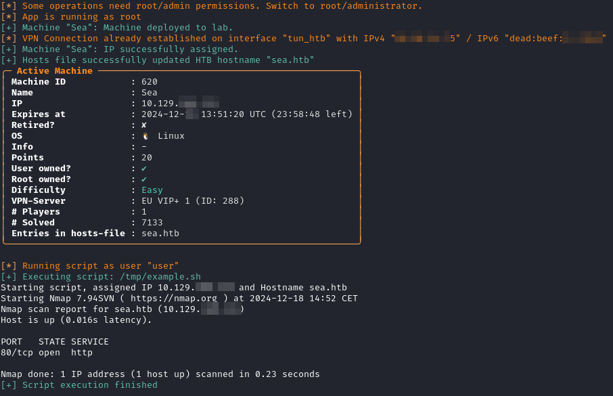Click the 'Expires at' field label

[x=39, y=114]
